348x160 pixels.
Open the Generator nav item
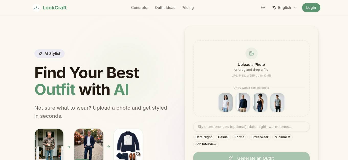140,8
